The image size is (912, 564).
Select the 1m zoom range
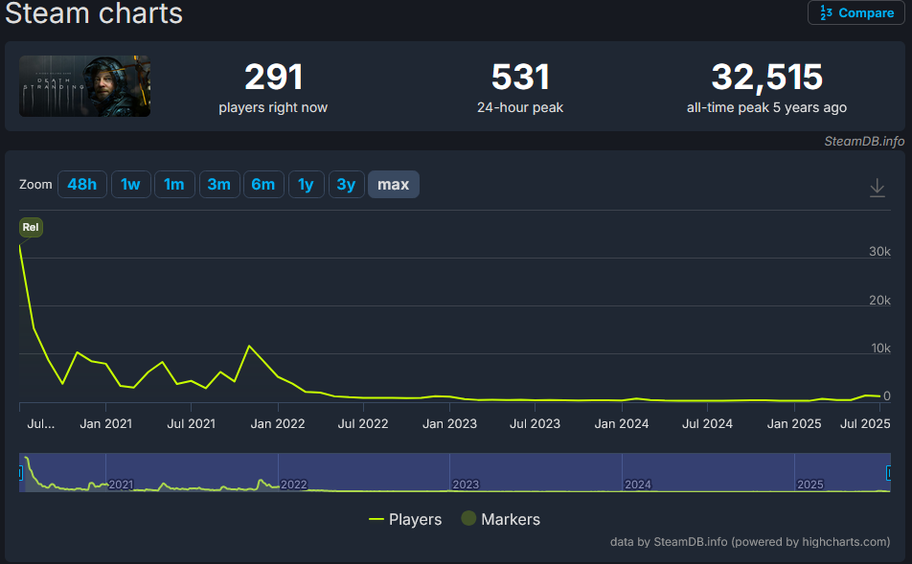(x=174, y=184)
